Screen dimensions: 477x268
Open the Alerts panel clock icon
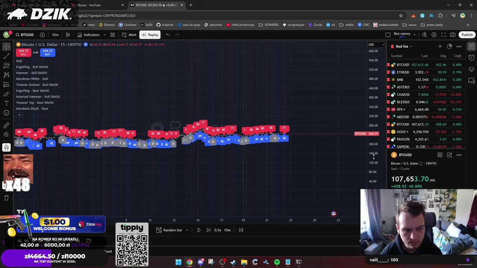coord(471,58)
